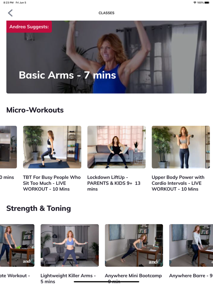The image size is (213, 284).
Task: Open Lightweight Killer Arms thumbnail
Action: (x=70, y=246)
